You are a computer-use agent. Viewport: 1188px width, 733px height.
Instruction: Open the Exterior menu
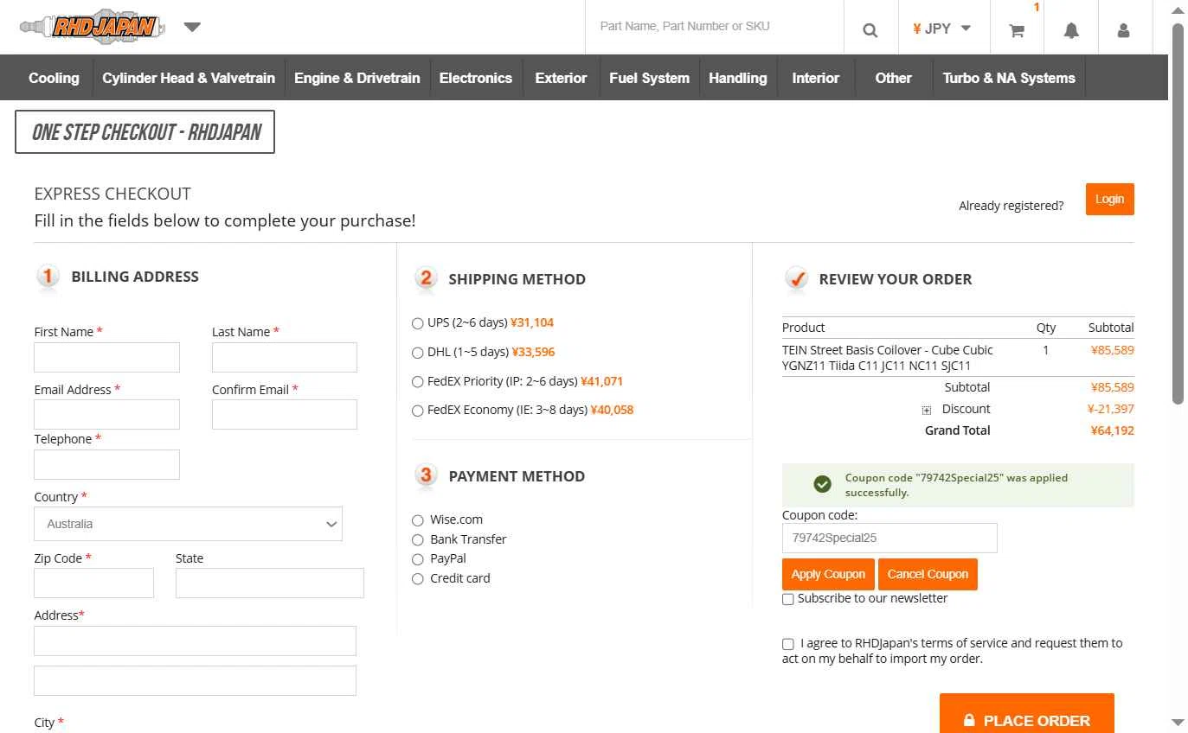(561, 78)
